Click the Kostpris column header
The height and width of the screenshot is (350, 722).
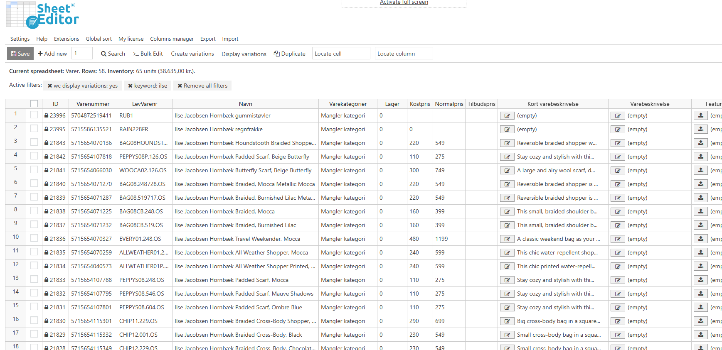[420, 104]
